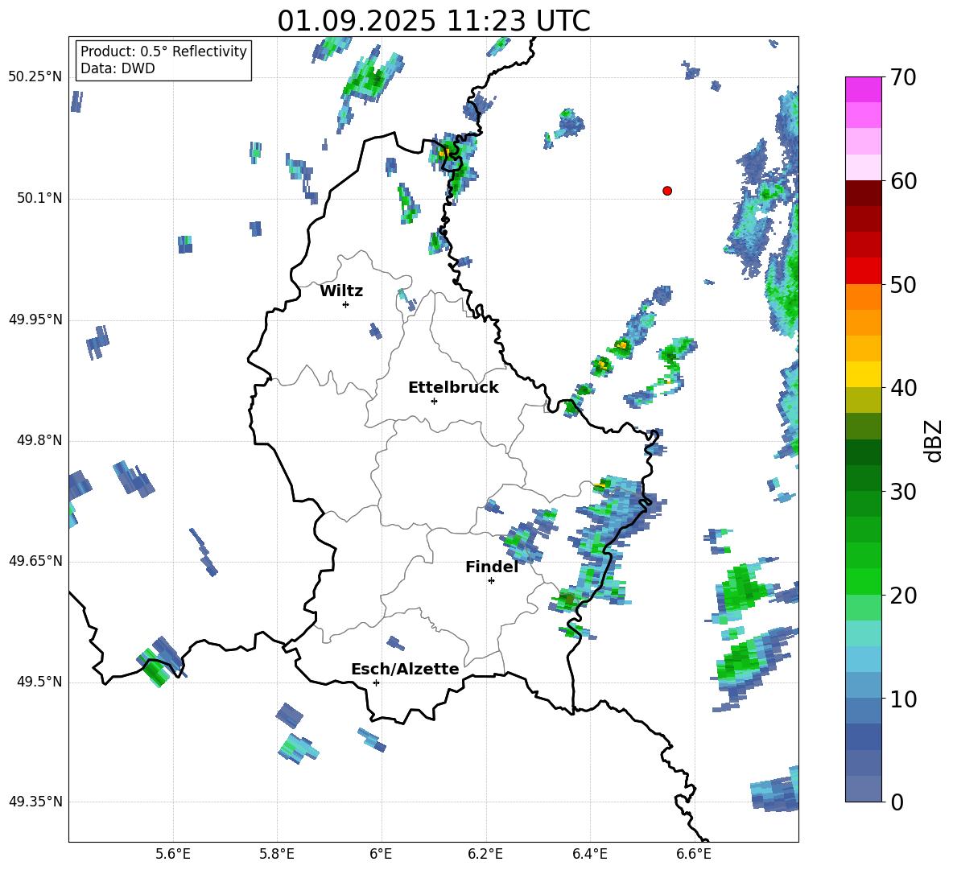Click the 6.4°E longitude label

click(589, 854)
